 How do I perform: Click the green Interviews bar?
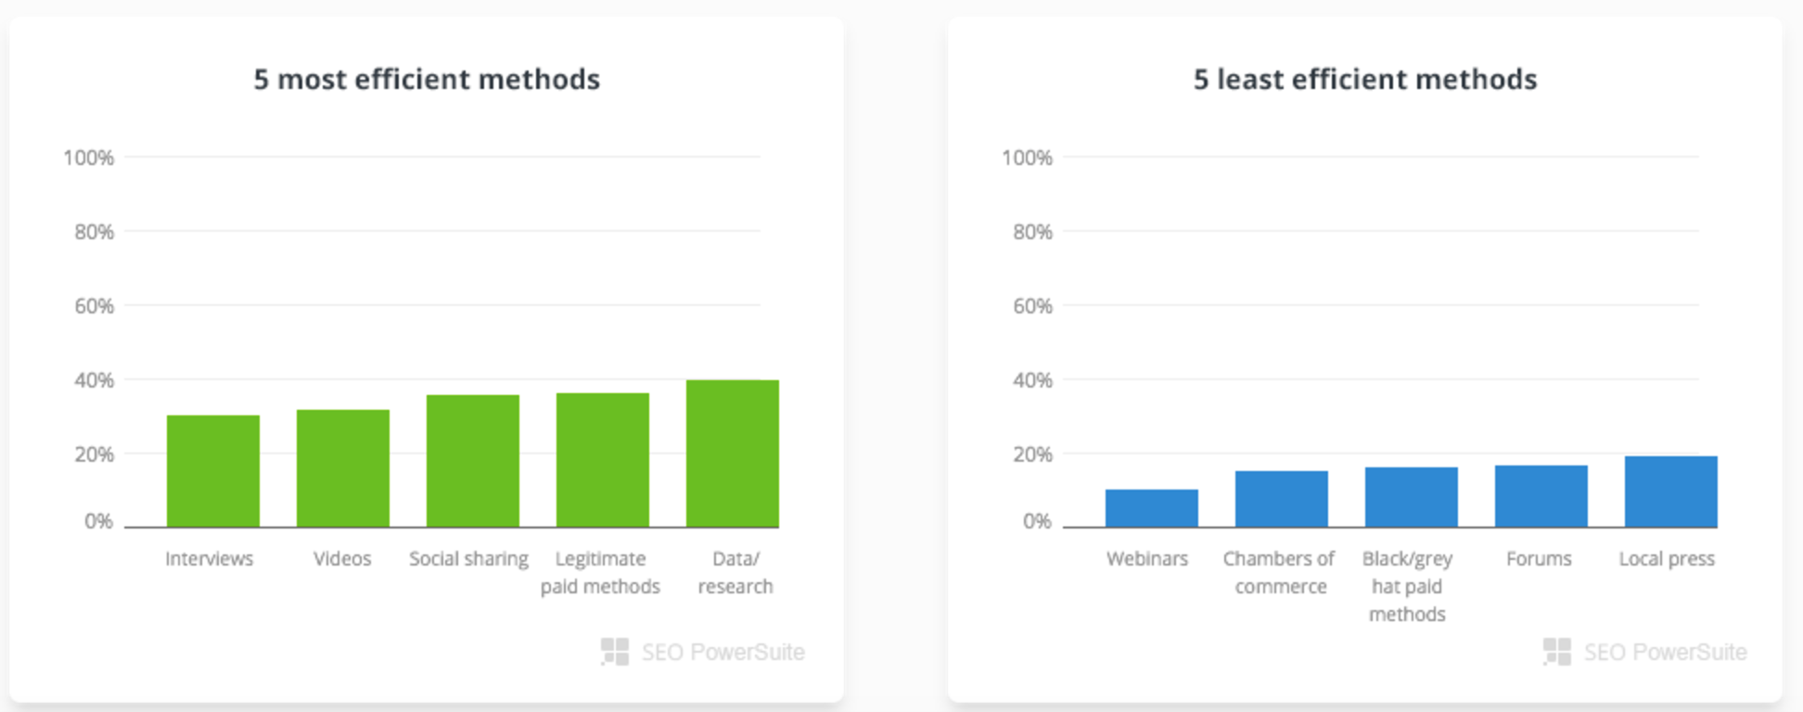tap(213, 471)
